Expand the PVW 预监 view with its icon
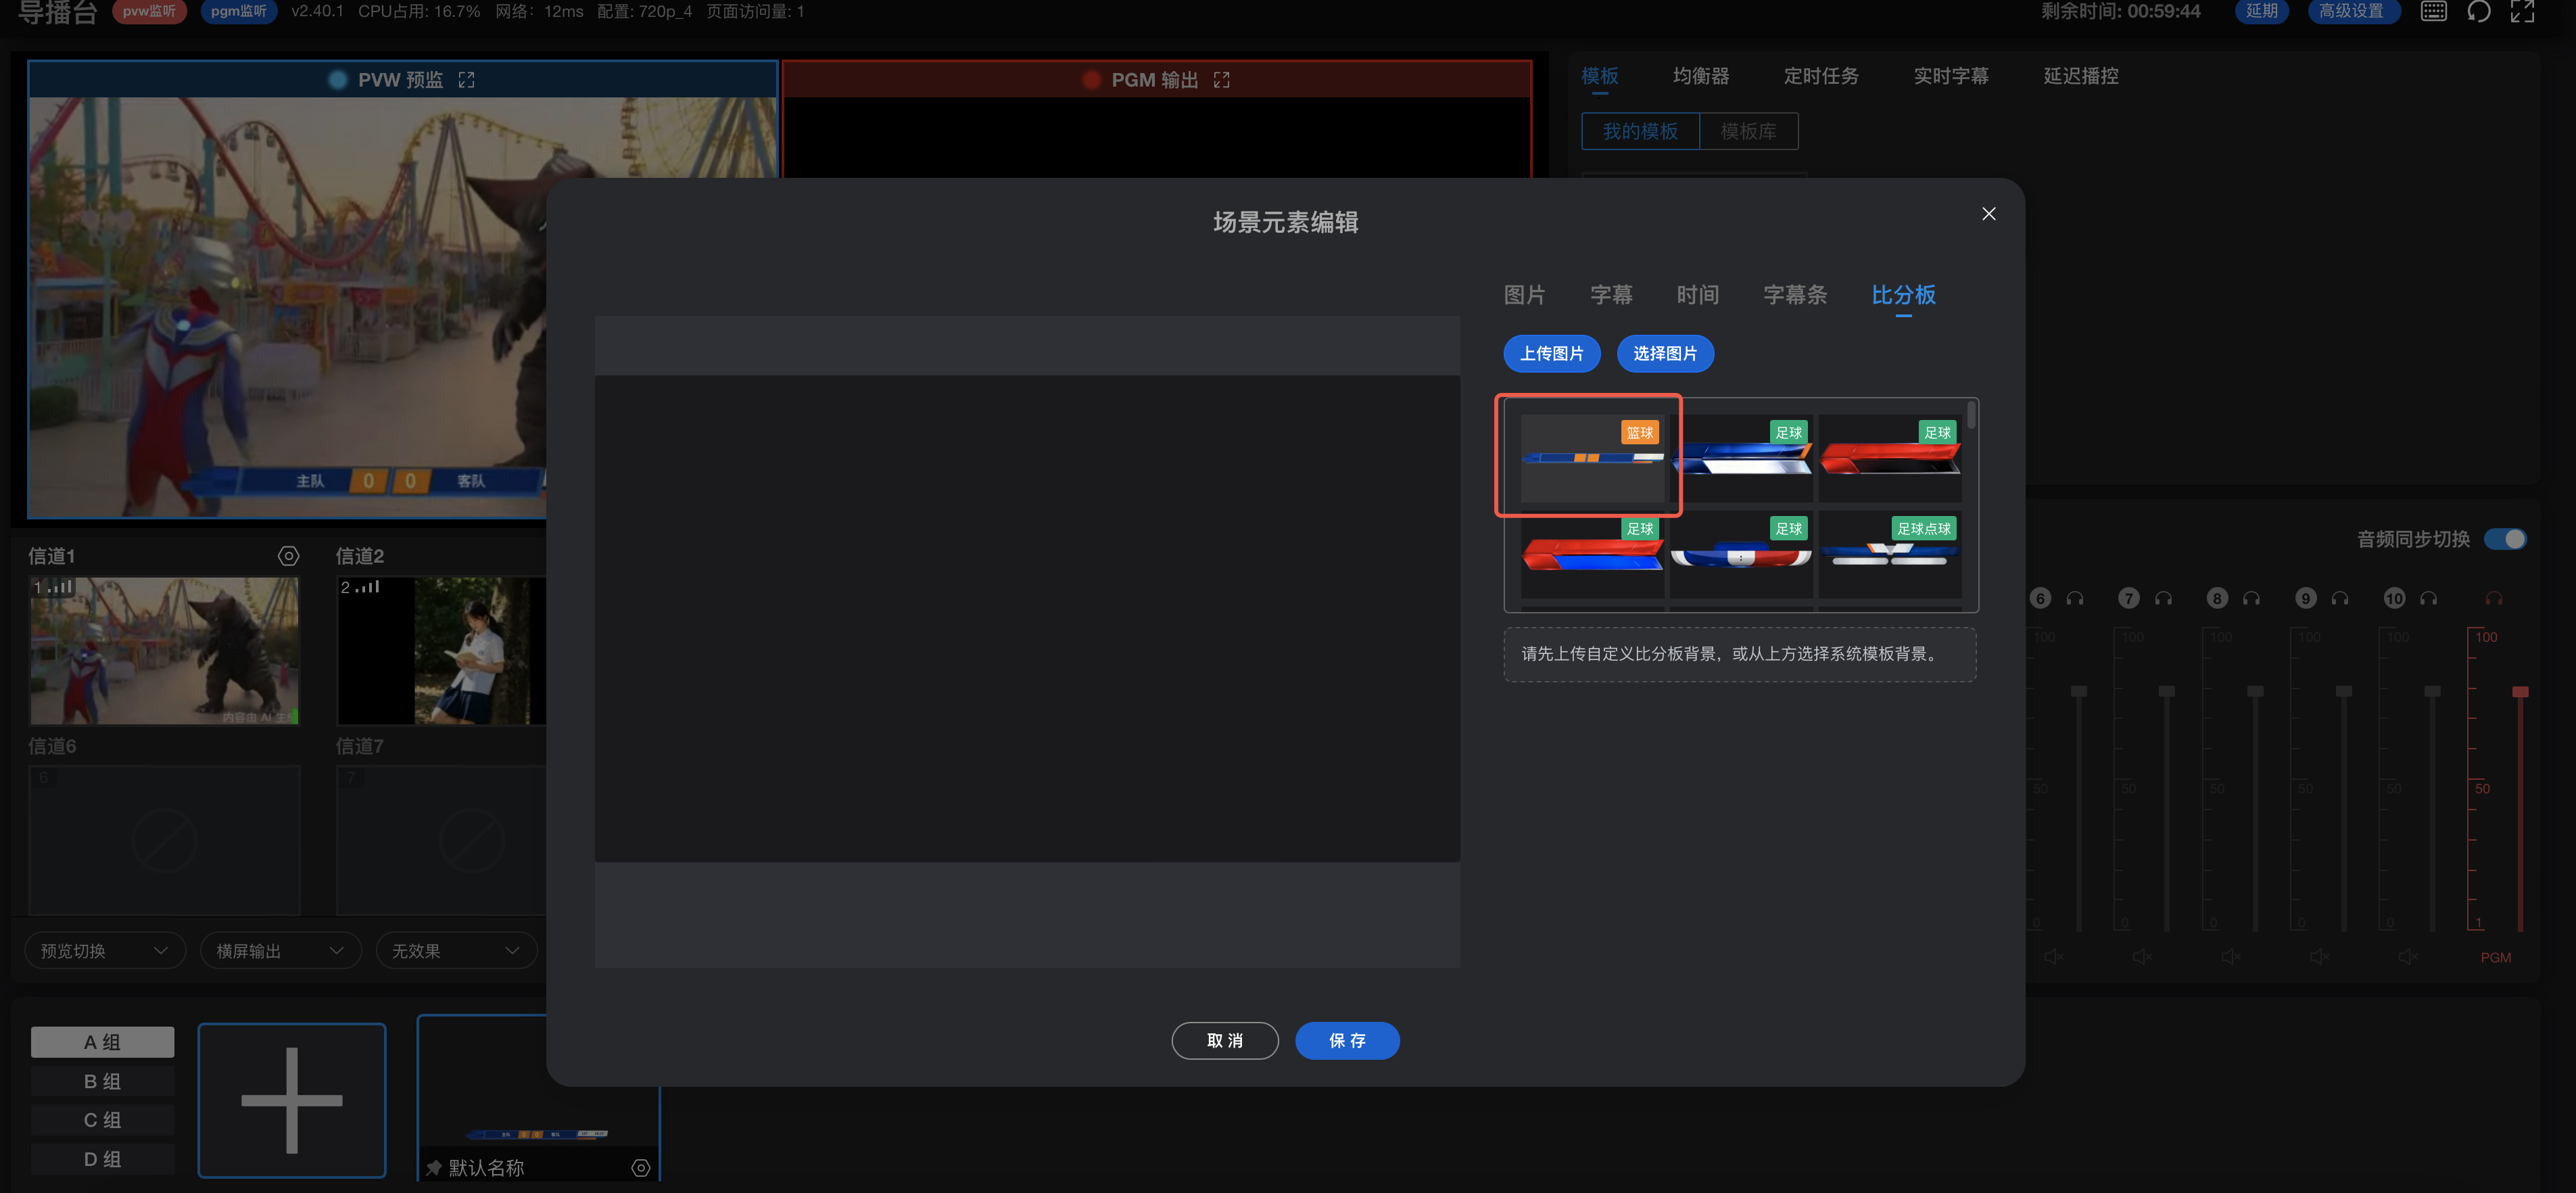Screen dimensions: 2576x1193 [466, 80]
